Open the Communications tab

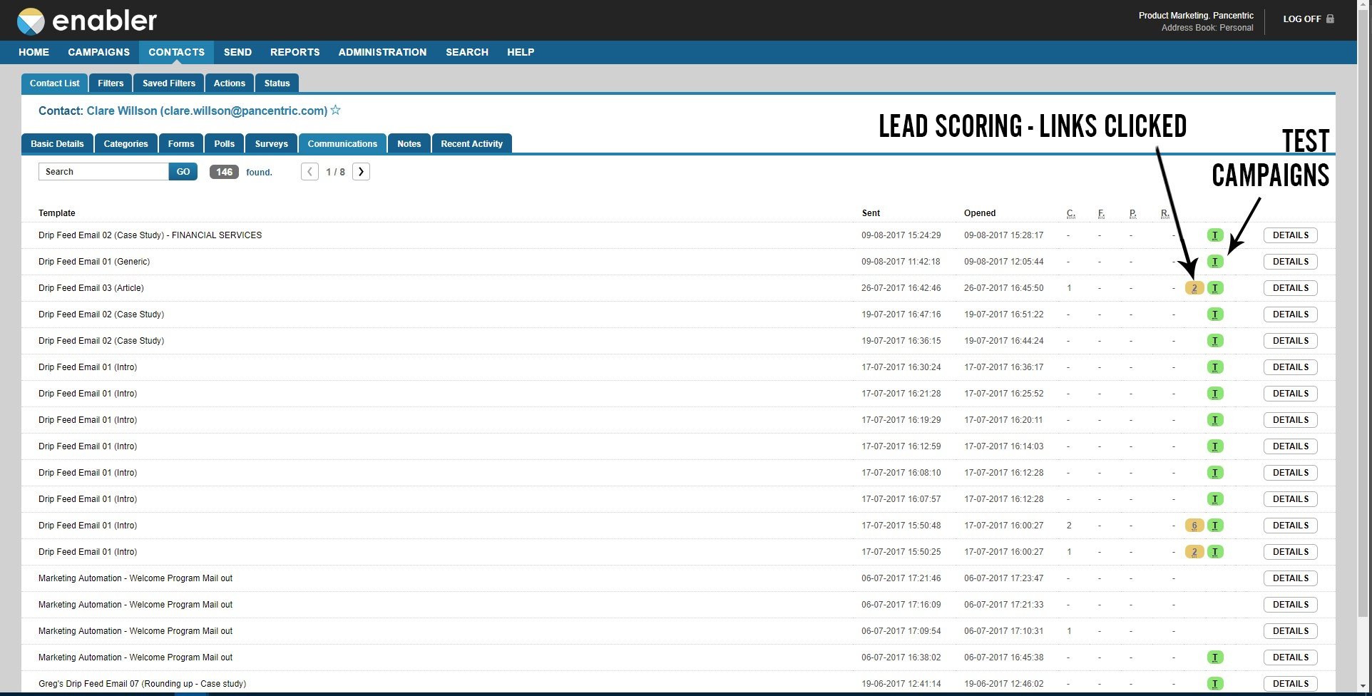(x=342, y=143)
